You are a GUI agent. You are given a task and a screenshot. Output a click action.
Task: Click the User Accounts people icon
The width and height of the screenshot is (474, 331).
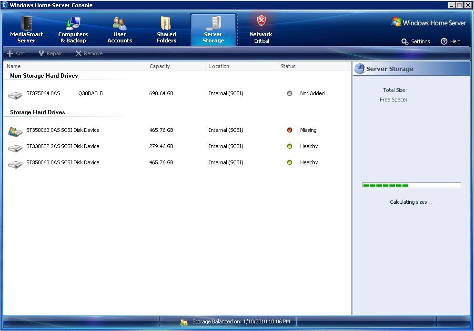click(x=120, y=23)
